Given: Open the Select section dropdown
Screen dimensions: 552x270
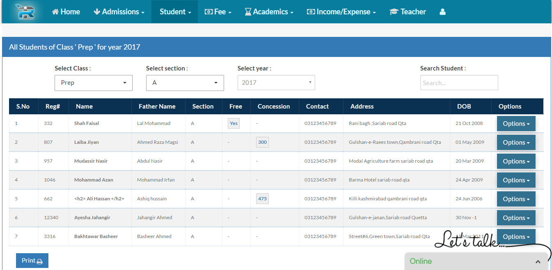Looking at the screenshot, I should [185, 83].
